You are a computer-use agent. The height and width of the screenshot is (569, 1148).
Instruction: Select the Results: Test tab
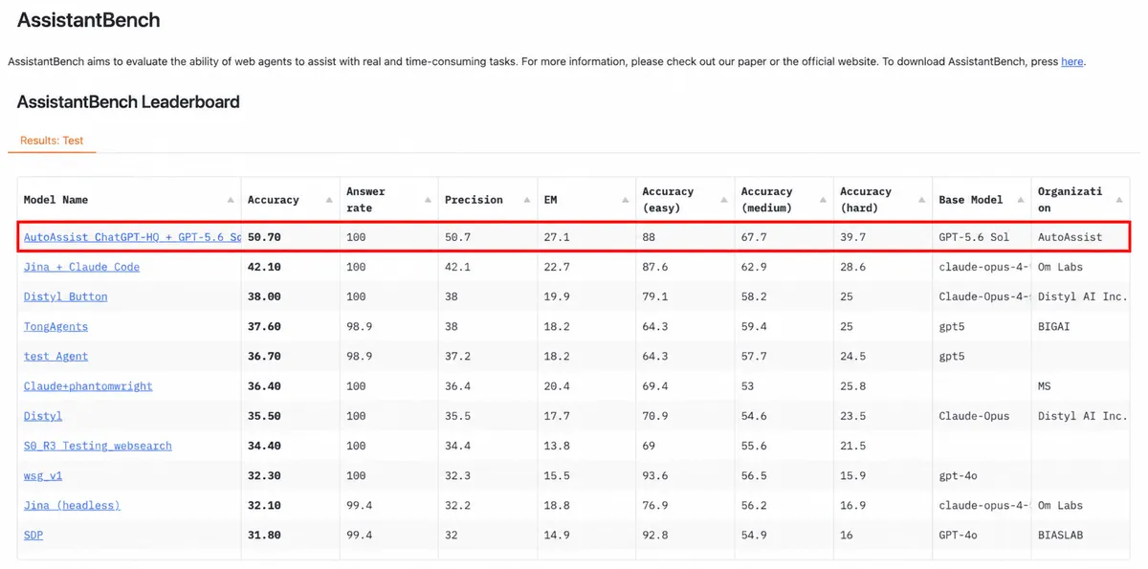[52, 141]
